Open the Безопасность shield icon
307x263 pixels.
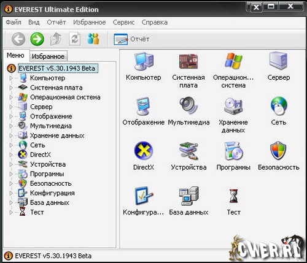click(278, 151)
